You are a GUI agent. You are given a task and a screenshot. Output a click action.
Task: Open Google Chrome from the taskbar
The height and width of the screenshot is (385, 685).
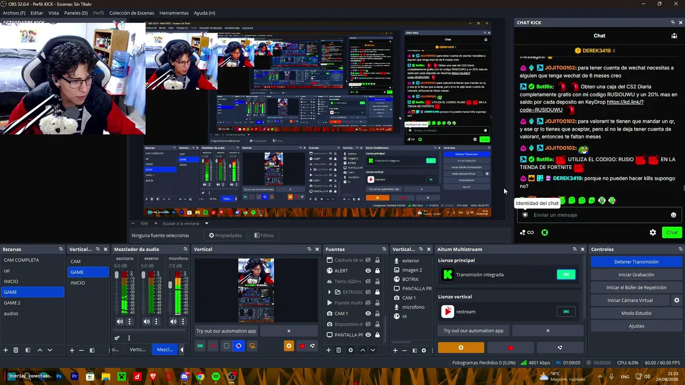[200, 376]
